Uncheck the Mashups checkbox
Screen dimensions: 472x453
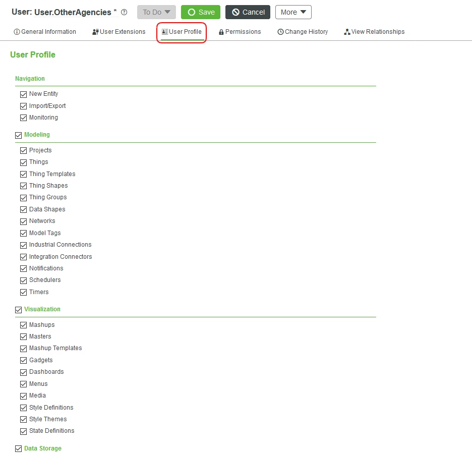tap(23, 324)
